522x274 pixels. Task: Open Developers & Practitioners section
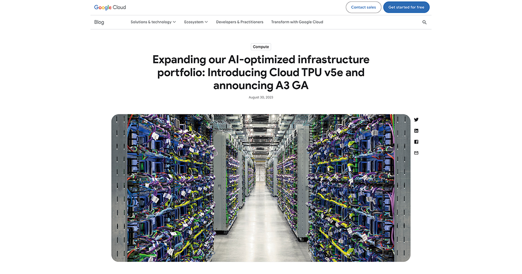click(240, 22)
